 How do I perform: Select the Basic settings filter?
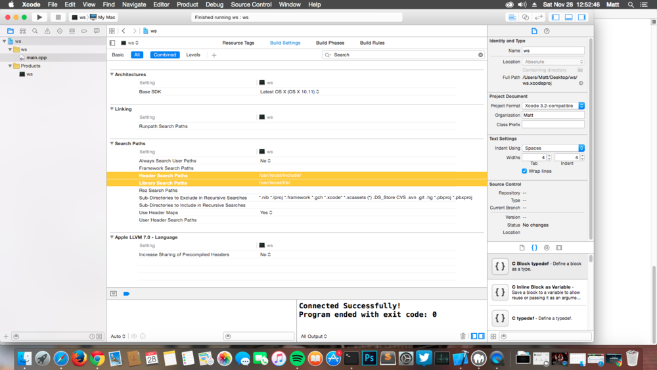pyautogui.click(x=118, y=55)
